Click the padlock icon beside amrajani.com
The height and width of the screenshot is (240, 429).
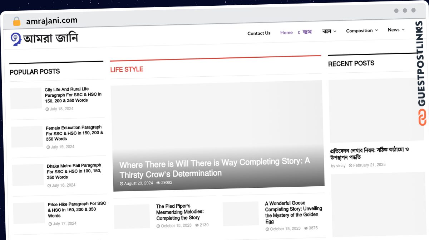(17, 21)
